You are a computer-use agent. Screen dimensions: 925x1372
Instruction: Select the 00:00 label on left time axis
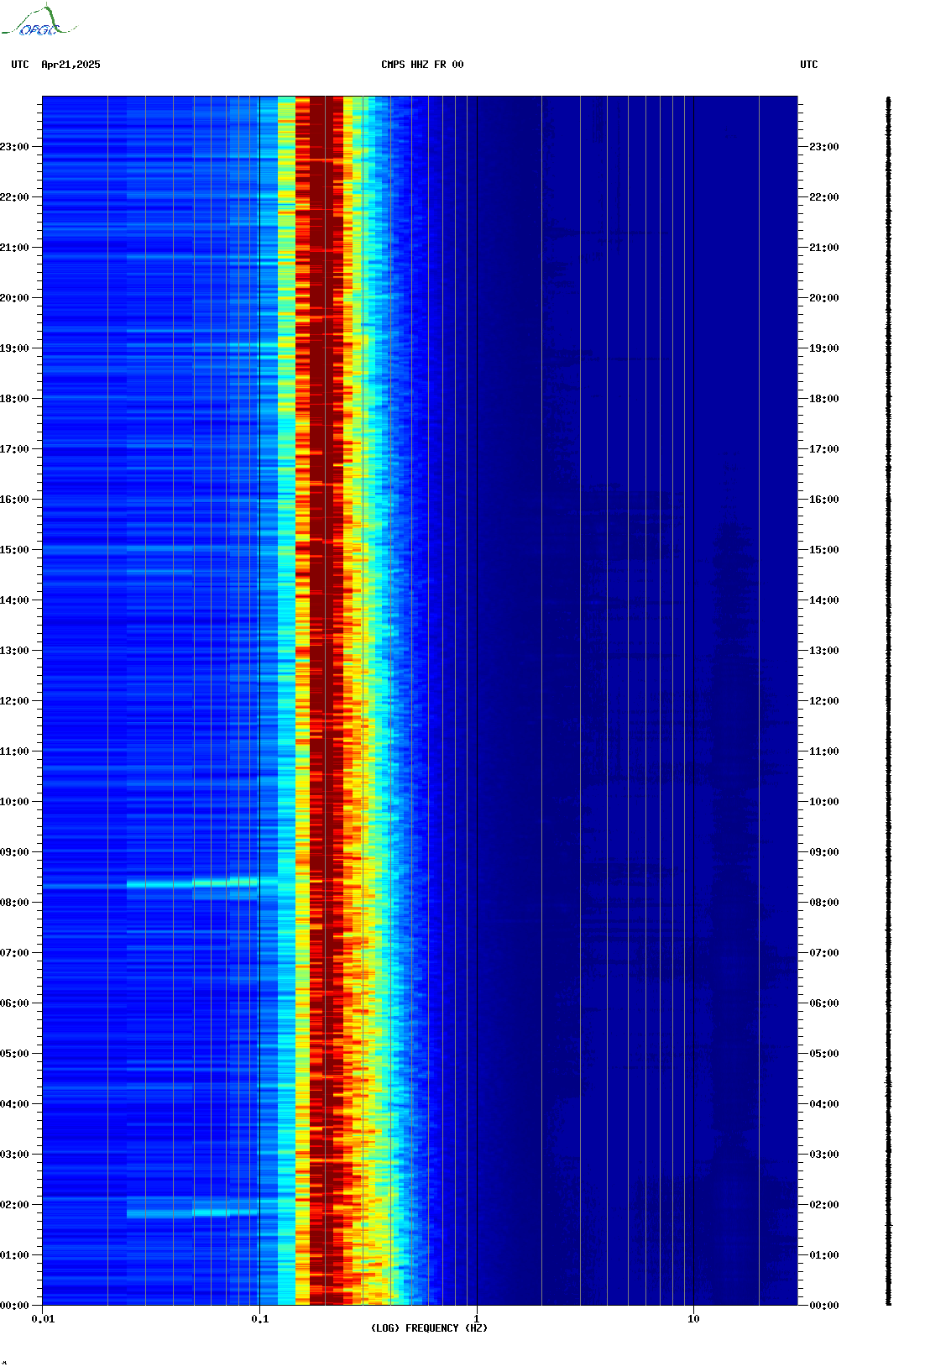15,1306
